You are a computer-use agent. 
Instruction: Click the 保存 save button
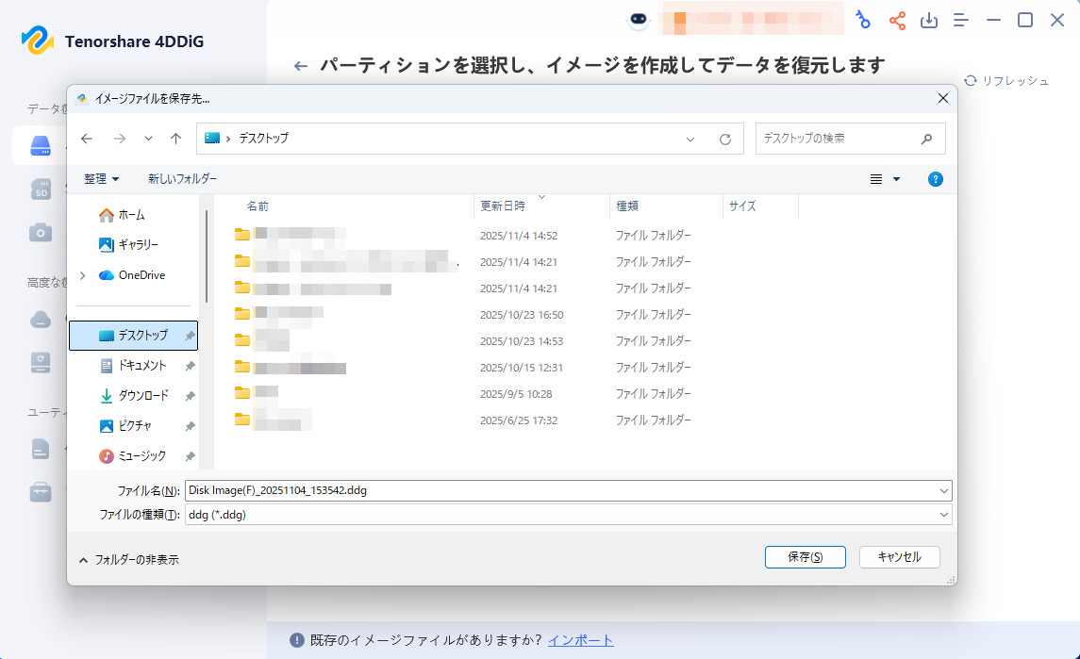805,557
